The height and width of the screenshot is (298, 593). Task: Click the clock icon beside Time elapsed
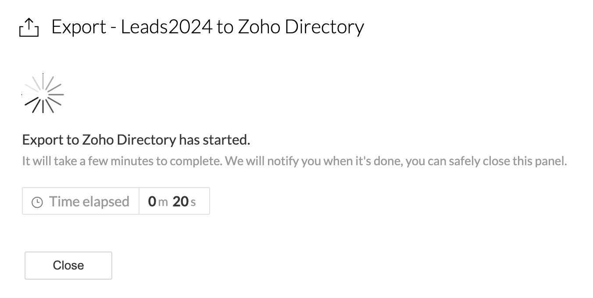coord(37,202)
